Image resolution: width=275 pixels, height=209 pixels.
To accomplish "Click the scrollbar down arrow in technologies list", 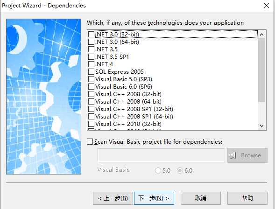I will pyautogui.click(x=261, y=126).
